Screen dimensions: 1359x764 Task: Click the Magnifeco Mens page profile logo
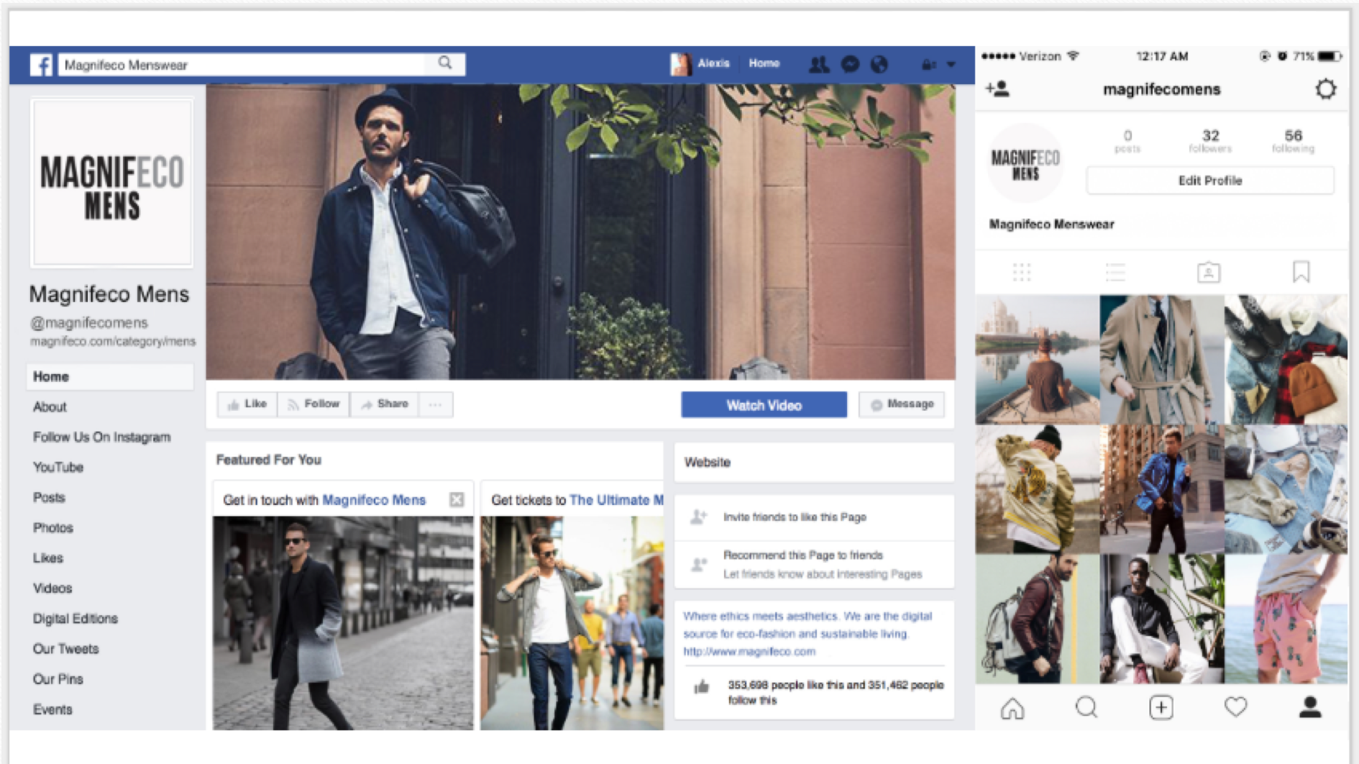[x=112, y=183]
